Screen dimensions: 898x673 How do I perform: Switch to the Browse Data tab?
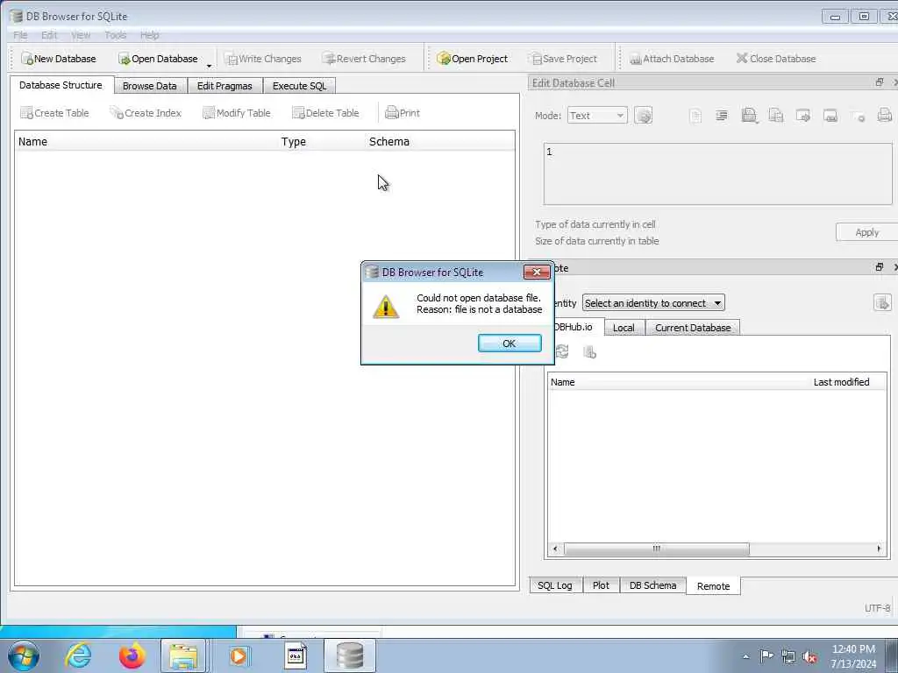pos(149,86)
